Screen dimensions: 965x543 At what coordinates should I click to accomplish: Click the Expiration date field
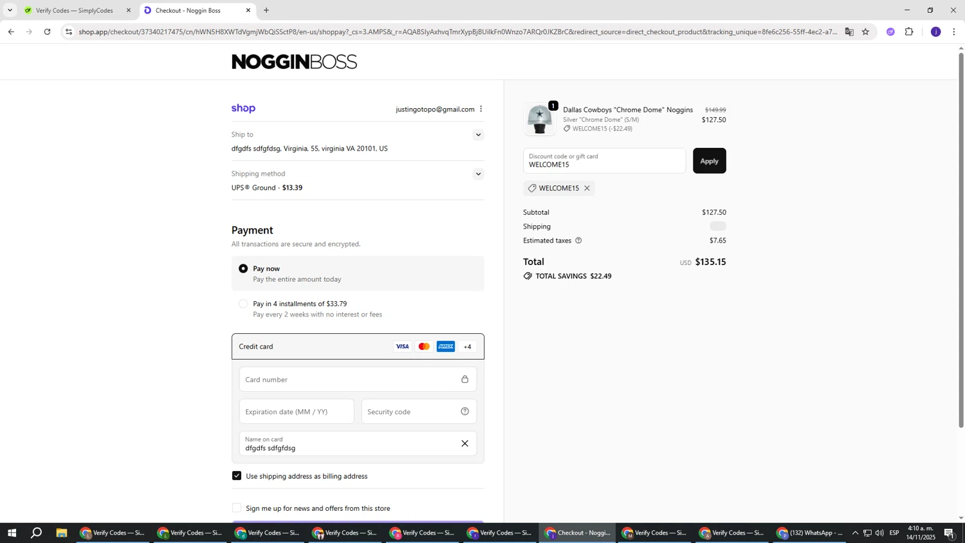tap(297, 411)
